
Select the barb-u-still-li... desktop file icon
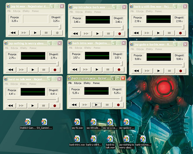pos(93,141)
